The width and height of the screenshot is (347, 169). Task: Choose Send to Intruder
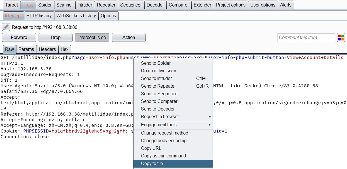click(x=173, y=78)
